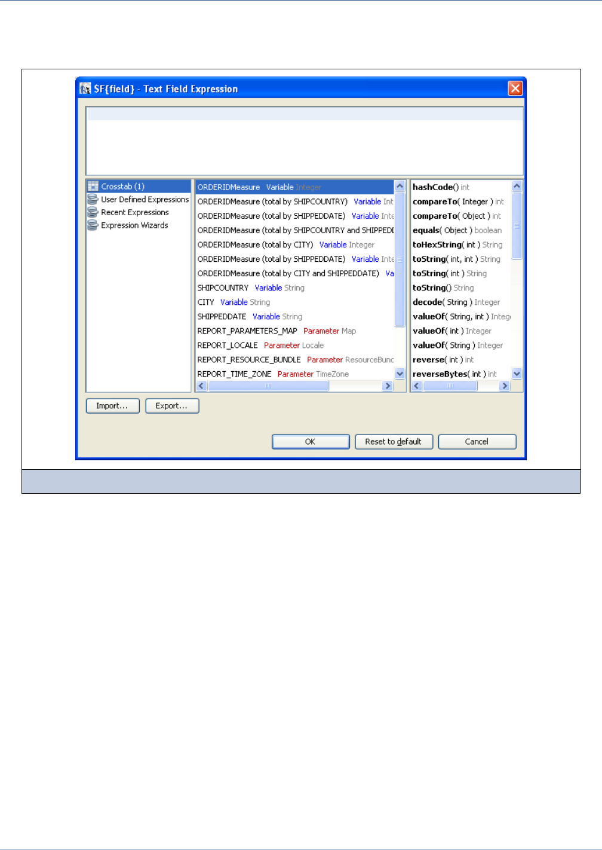The height and width of the screenshot is (850, 602).
Task: Click the Expression Wizards database icon
Action: pyautogui.click(x=93, y=225)
